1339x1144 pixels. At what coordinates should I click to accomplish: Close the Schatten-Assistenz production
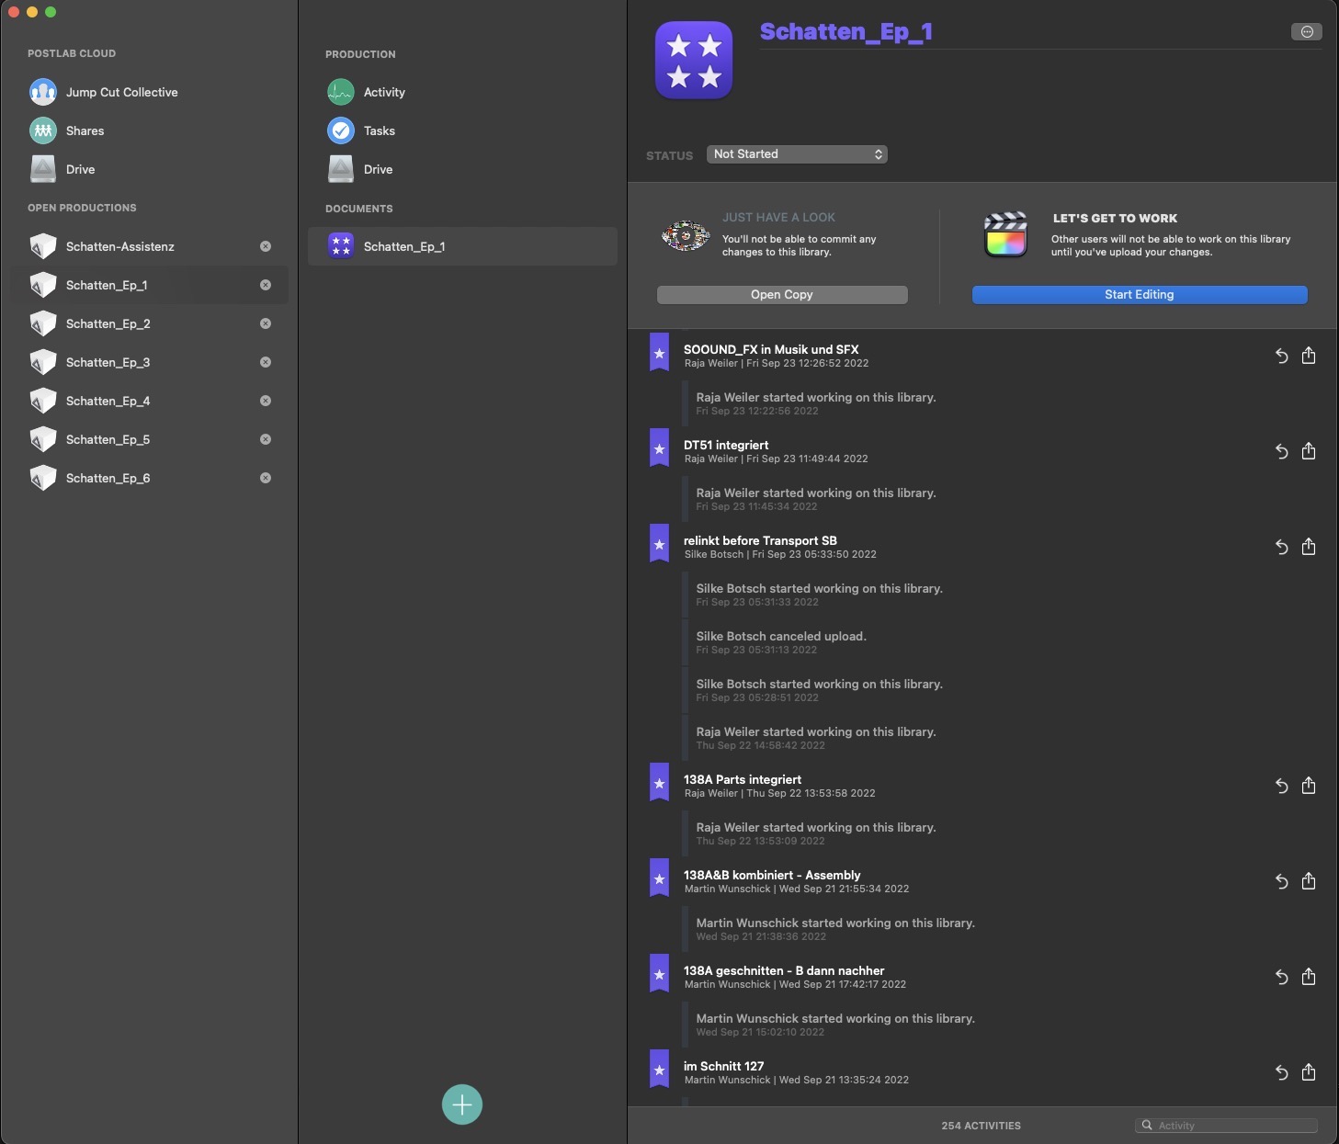pos(266,246)
